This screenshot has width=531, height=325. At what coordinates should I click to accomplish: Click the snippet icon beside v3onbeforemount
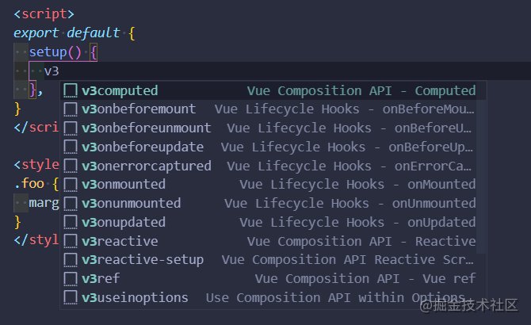[x=71, y=109]
